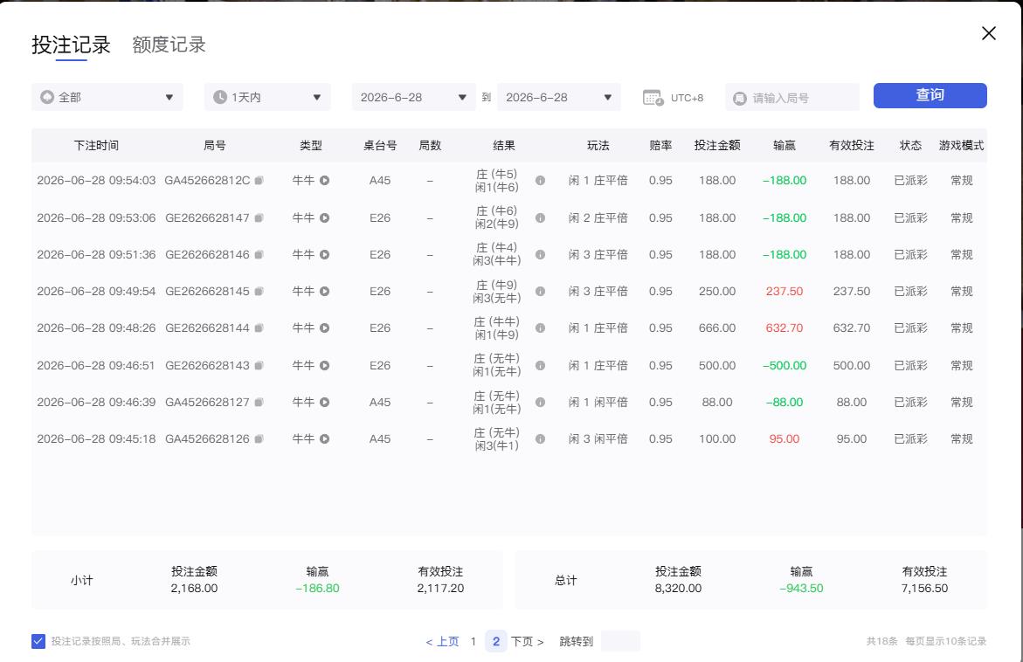Show result info for round GE2626628146
The height and width of the screenshot is (662, 1023).
(x=540, y=254)
